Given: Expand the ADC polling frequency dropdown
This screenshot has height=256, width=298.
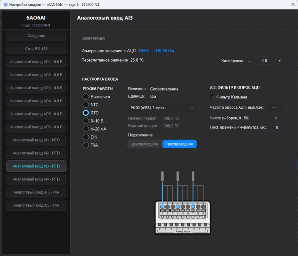Looking at the screenshot, I should coord(275,108).
